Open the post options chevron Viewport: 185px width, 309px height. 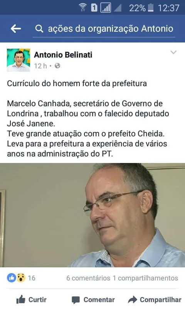pos(173,52)
